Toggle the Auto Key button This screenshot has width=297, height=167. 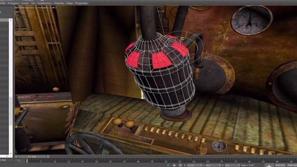[280, 165]
